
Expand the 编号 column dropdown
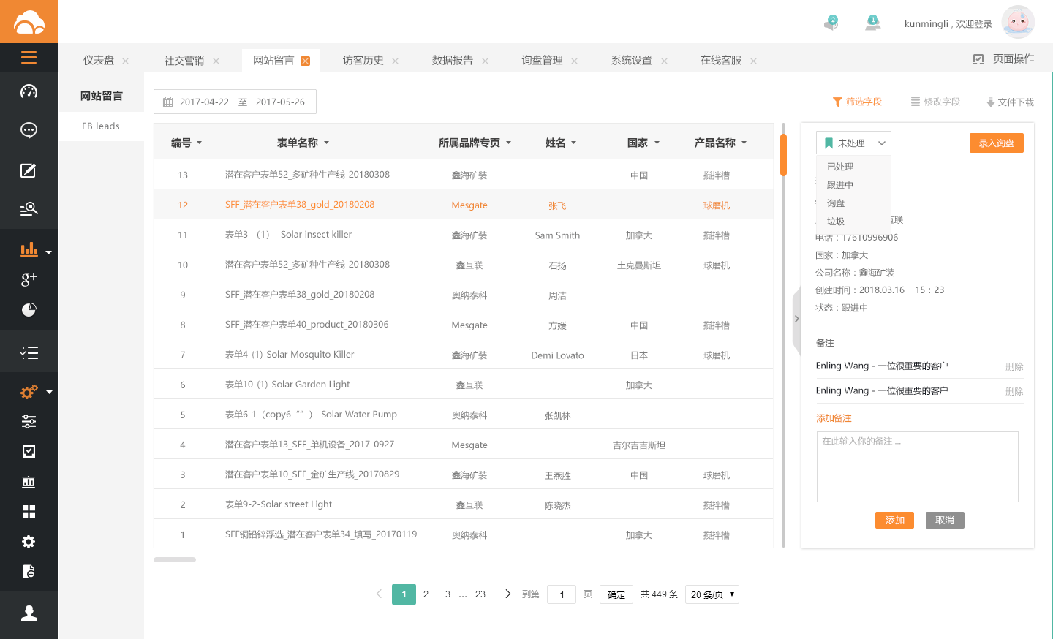199,143
